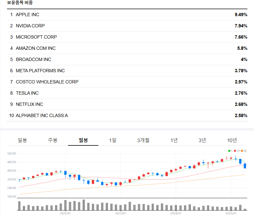Viewport: 254px width, 217px height.
Task: Click BROADCOM INC holding name
Action: (33, 59)
